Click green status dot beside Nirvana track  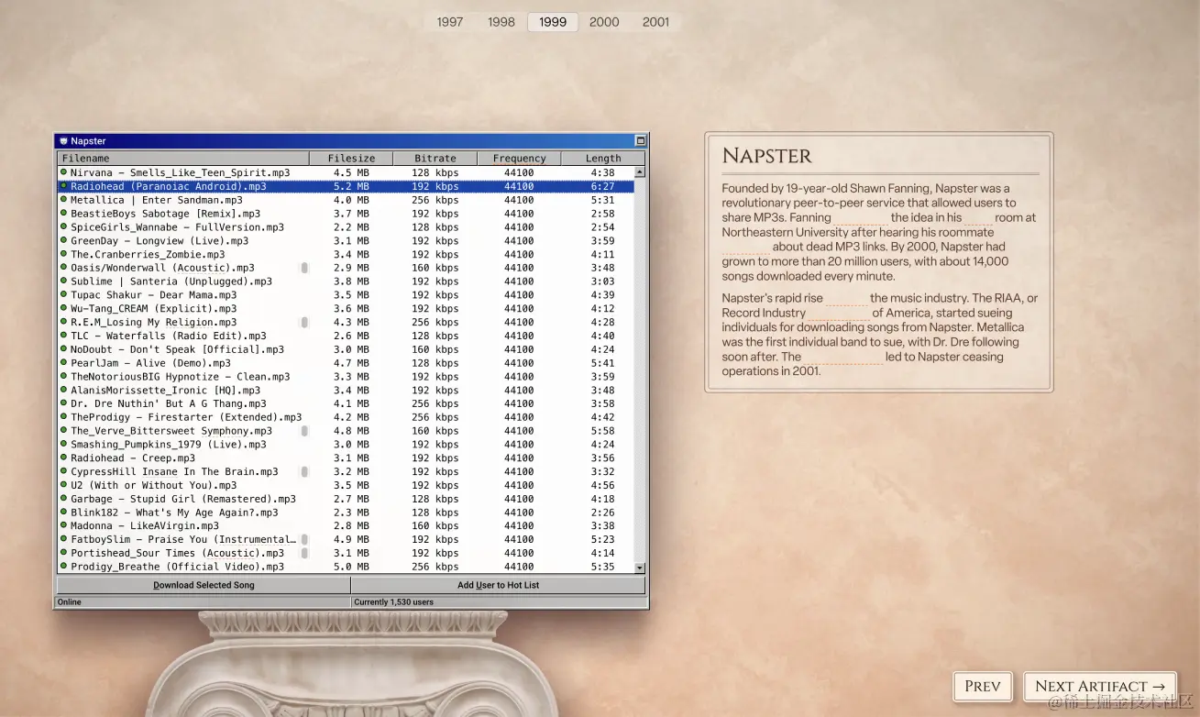[64, 172]
